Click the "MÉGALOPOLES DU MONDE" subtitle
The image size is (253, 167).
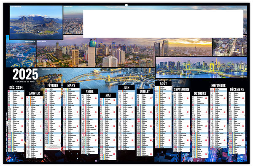click(25, 82)
